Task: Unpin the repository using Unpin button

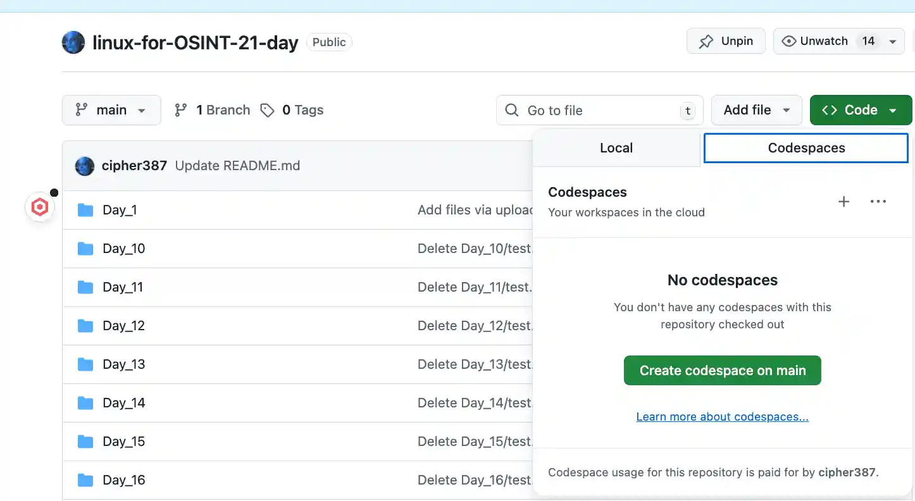Action: (x=726, y=41)
